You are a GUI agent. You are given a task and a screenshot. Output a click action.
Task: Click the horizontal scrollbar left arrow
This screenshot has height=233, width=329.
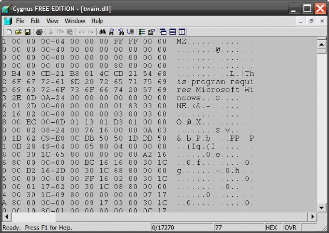[x=7, y=217]
